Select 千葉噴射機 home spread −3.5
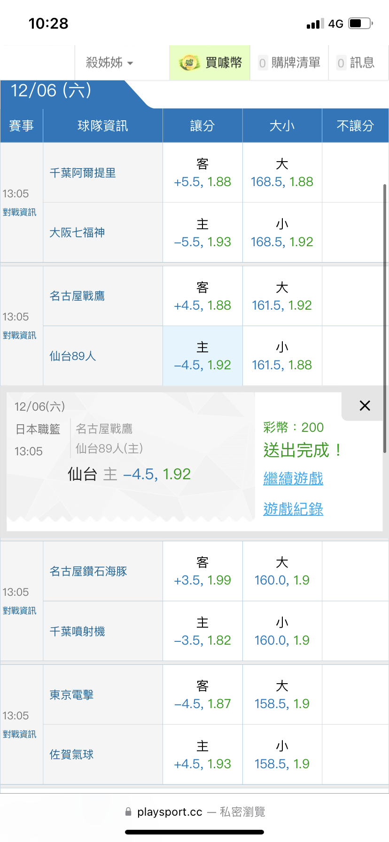 pyautogui.click(x=202, y=631)
